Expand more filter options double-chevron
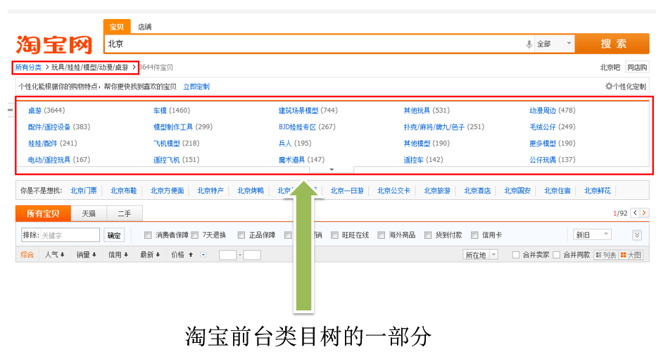Viewport: 661px width, 359px height. (x=637, y=235)
